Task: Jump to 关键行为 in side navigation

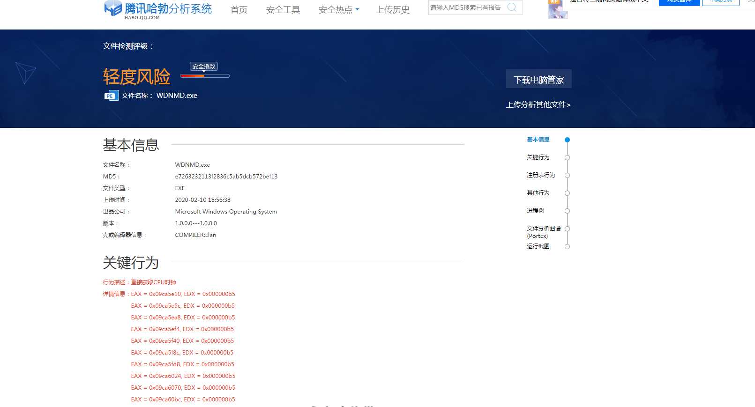Action: click(x=538, y=157)
